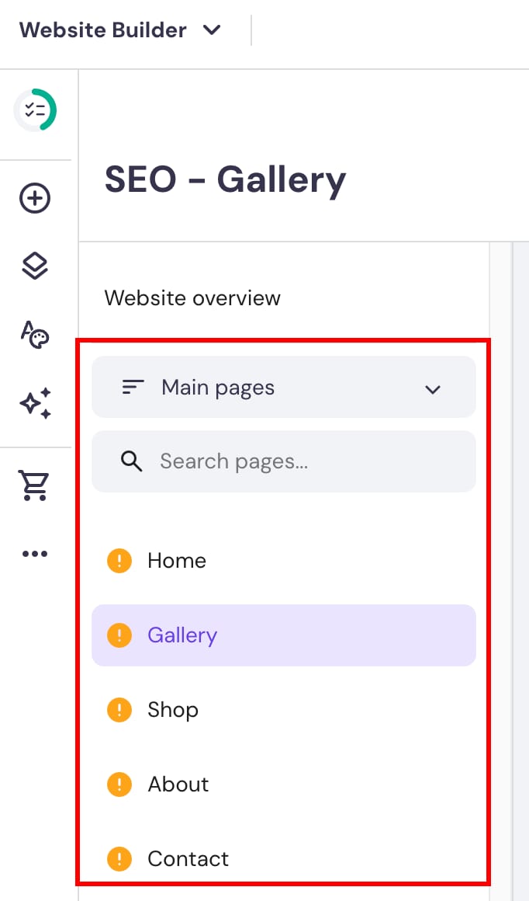Select the Add elements plus icon
The width and height of the screenshot is (529, 901).
click(x=34, y=198)
